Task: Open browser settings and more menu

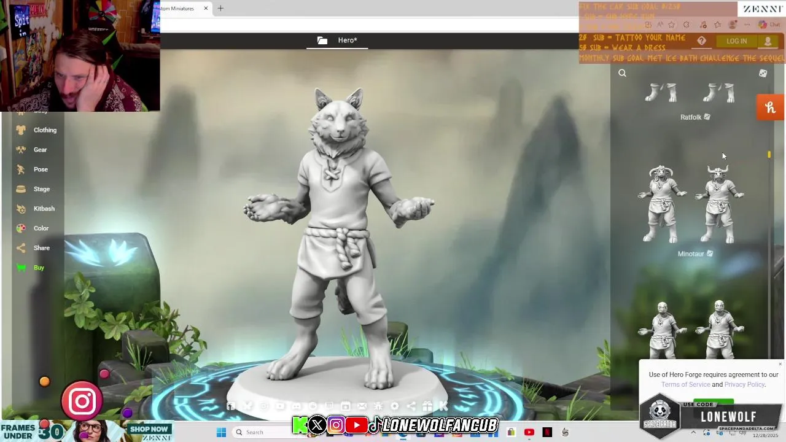Action: [747, 25]
